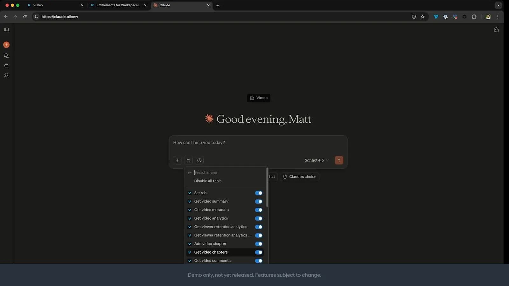Open the tools settings icon in composer
The width and height of the screenshot is (509, 286).
188,160
